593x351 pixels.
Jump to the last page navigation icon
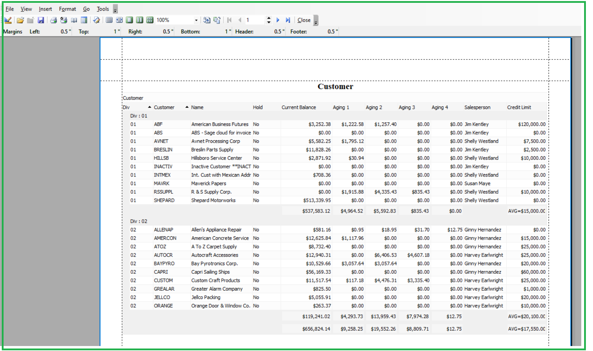click(x=288, y=20)
